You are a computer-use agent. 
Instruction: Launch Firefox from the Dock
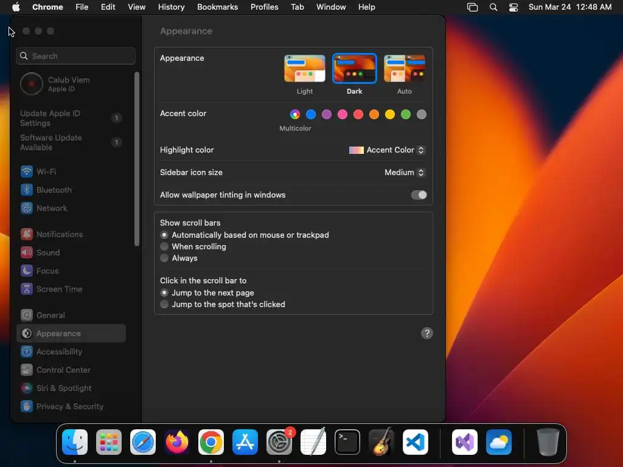click(177, 442)
